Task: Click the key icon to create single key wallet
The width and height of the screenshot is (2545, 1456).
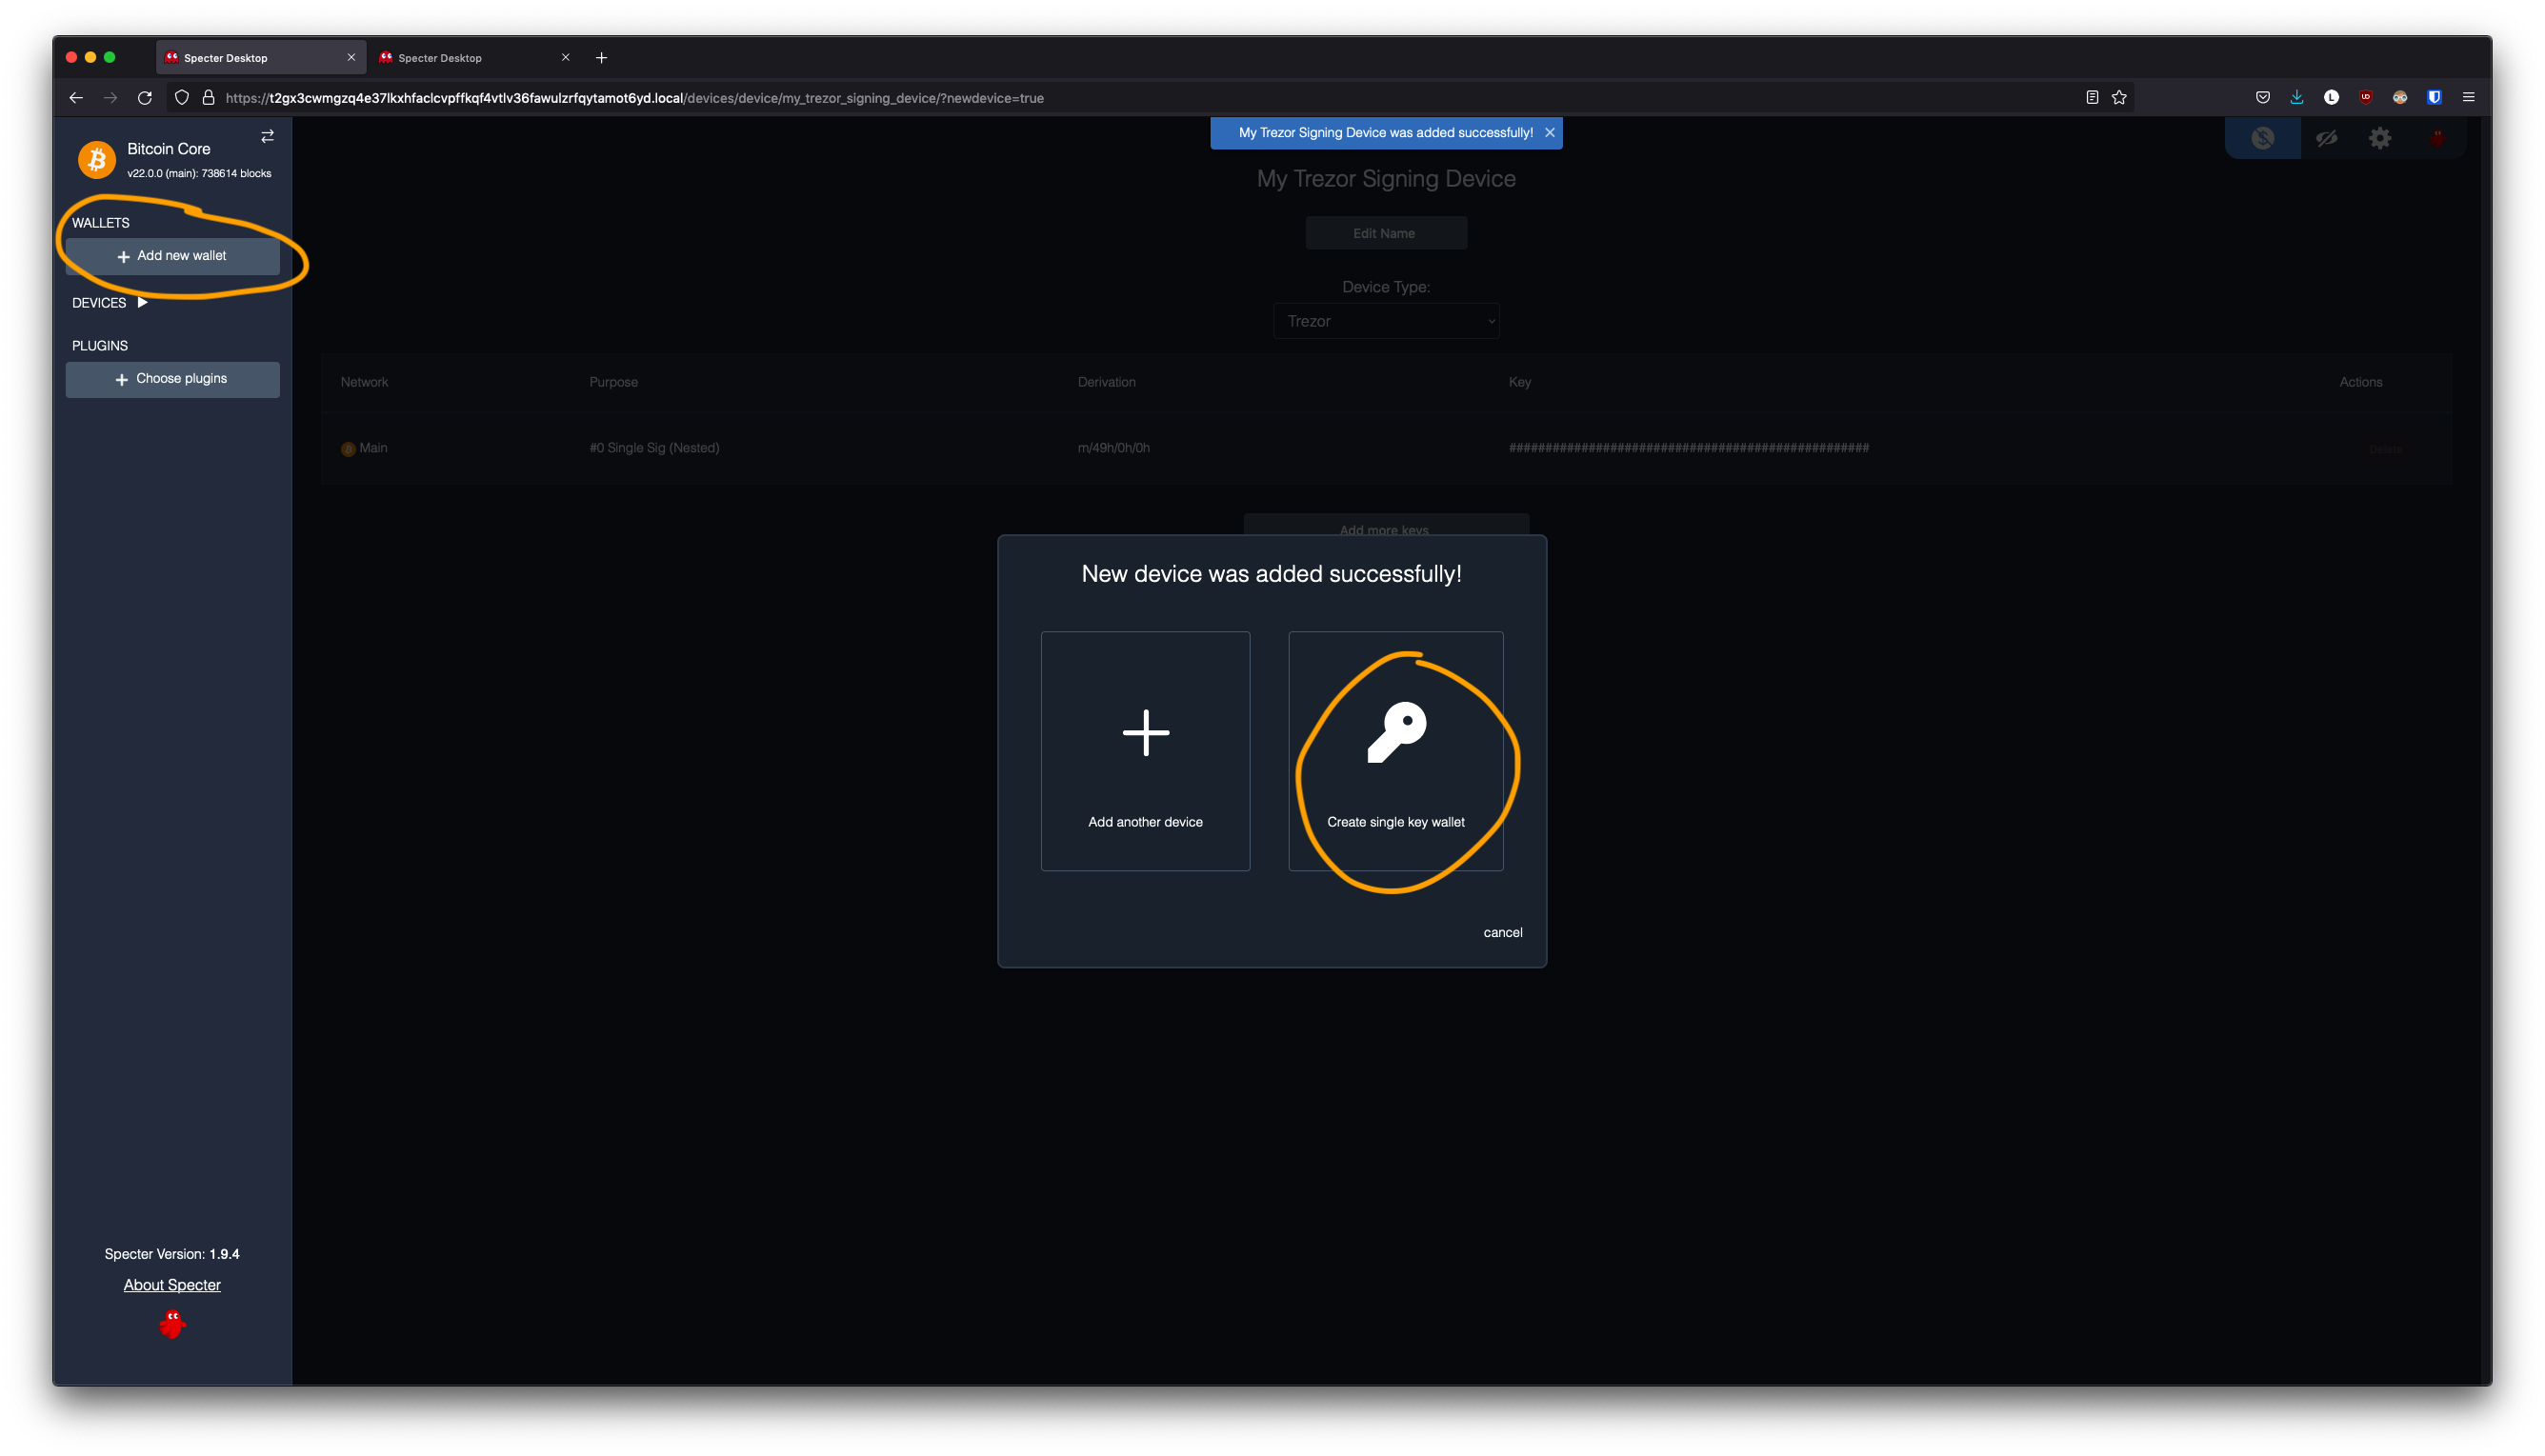Action: (x=1396, y=733)
